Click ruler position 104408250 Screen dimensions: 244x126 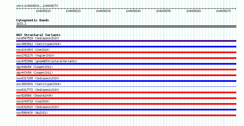click(163, 11)
